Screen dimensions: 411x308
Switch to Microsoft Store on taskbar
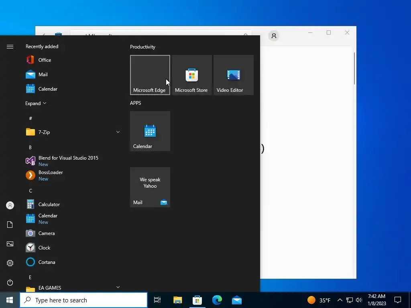[x=197, y=300]
